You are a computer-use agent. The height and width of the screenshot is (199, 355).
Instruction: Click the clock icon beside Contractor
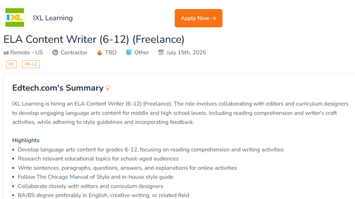(55, 53)
